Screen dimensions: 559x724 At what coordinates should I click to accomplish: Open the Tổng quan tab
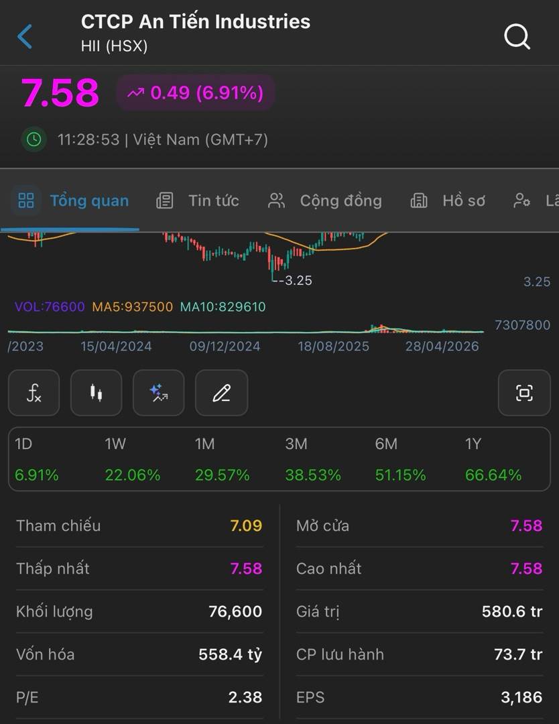(x=70, y=200)
